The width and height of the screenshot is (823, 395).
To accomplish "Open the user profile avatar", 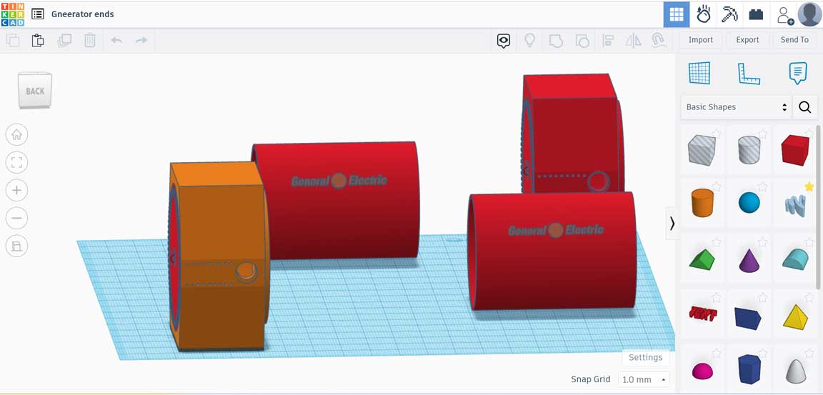I will (809, 14).
